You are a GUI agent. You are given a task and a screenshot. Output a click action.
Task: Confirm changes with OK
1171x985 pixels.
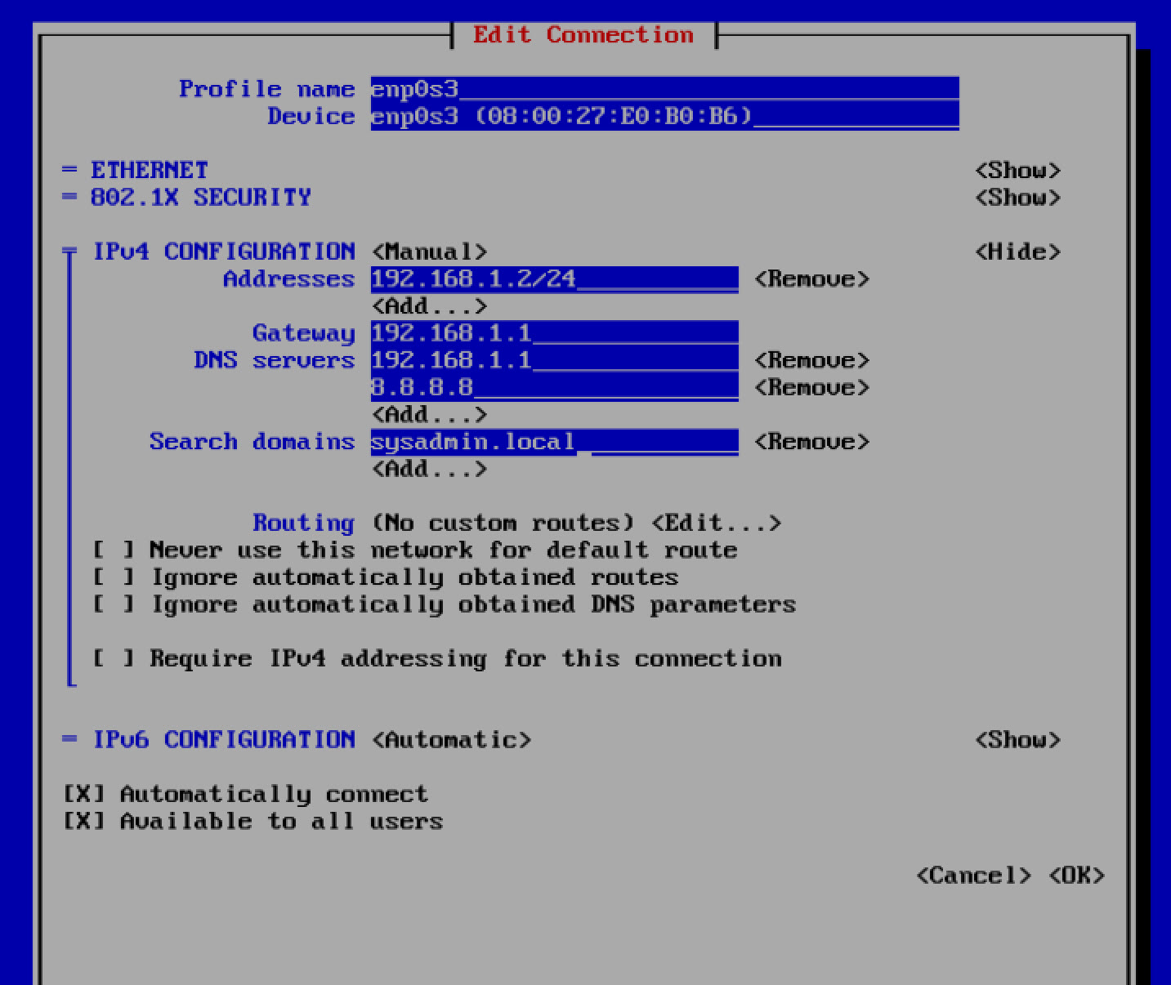point(1076,875)
